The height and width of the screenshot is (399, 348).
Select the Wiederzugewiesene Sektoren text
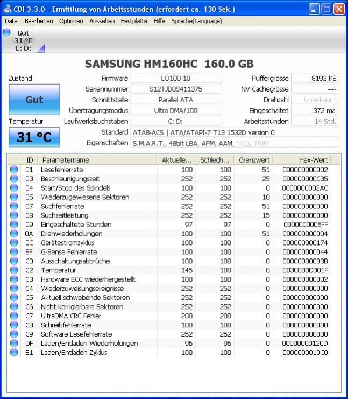click(x=85, y=197)
